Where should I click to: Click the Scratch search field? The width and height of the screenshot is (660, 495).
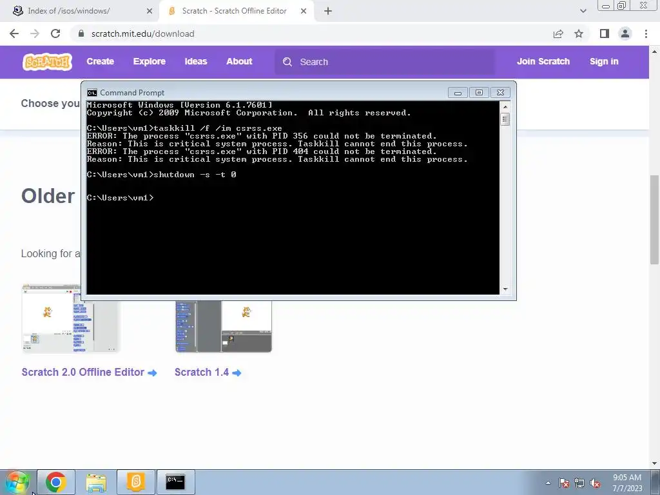click(385, 62)
